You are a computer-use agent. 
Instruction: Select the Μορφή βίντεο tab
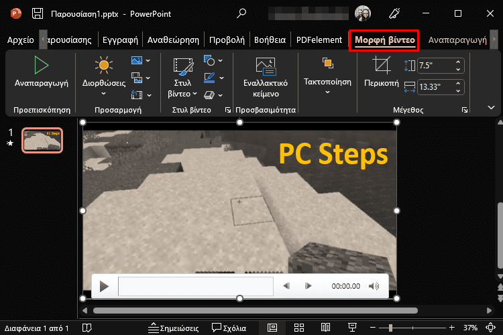[x=385, y=40]
